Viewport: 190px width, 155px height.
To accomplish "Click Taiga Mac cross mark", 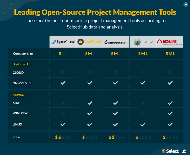I will 143,103.
